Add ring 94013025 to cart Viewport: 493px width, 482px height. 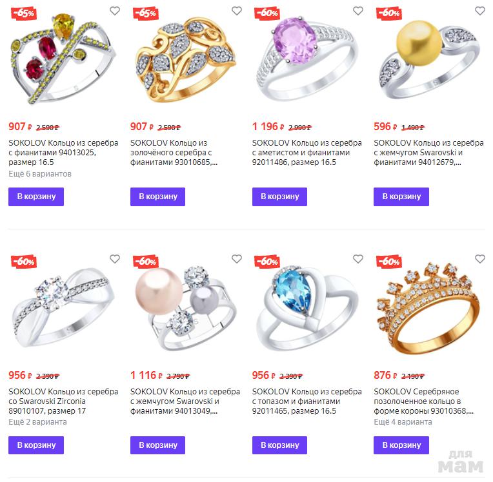(x=36, y=197)
